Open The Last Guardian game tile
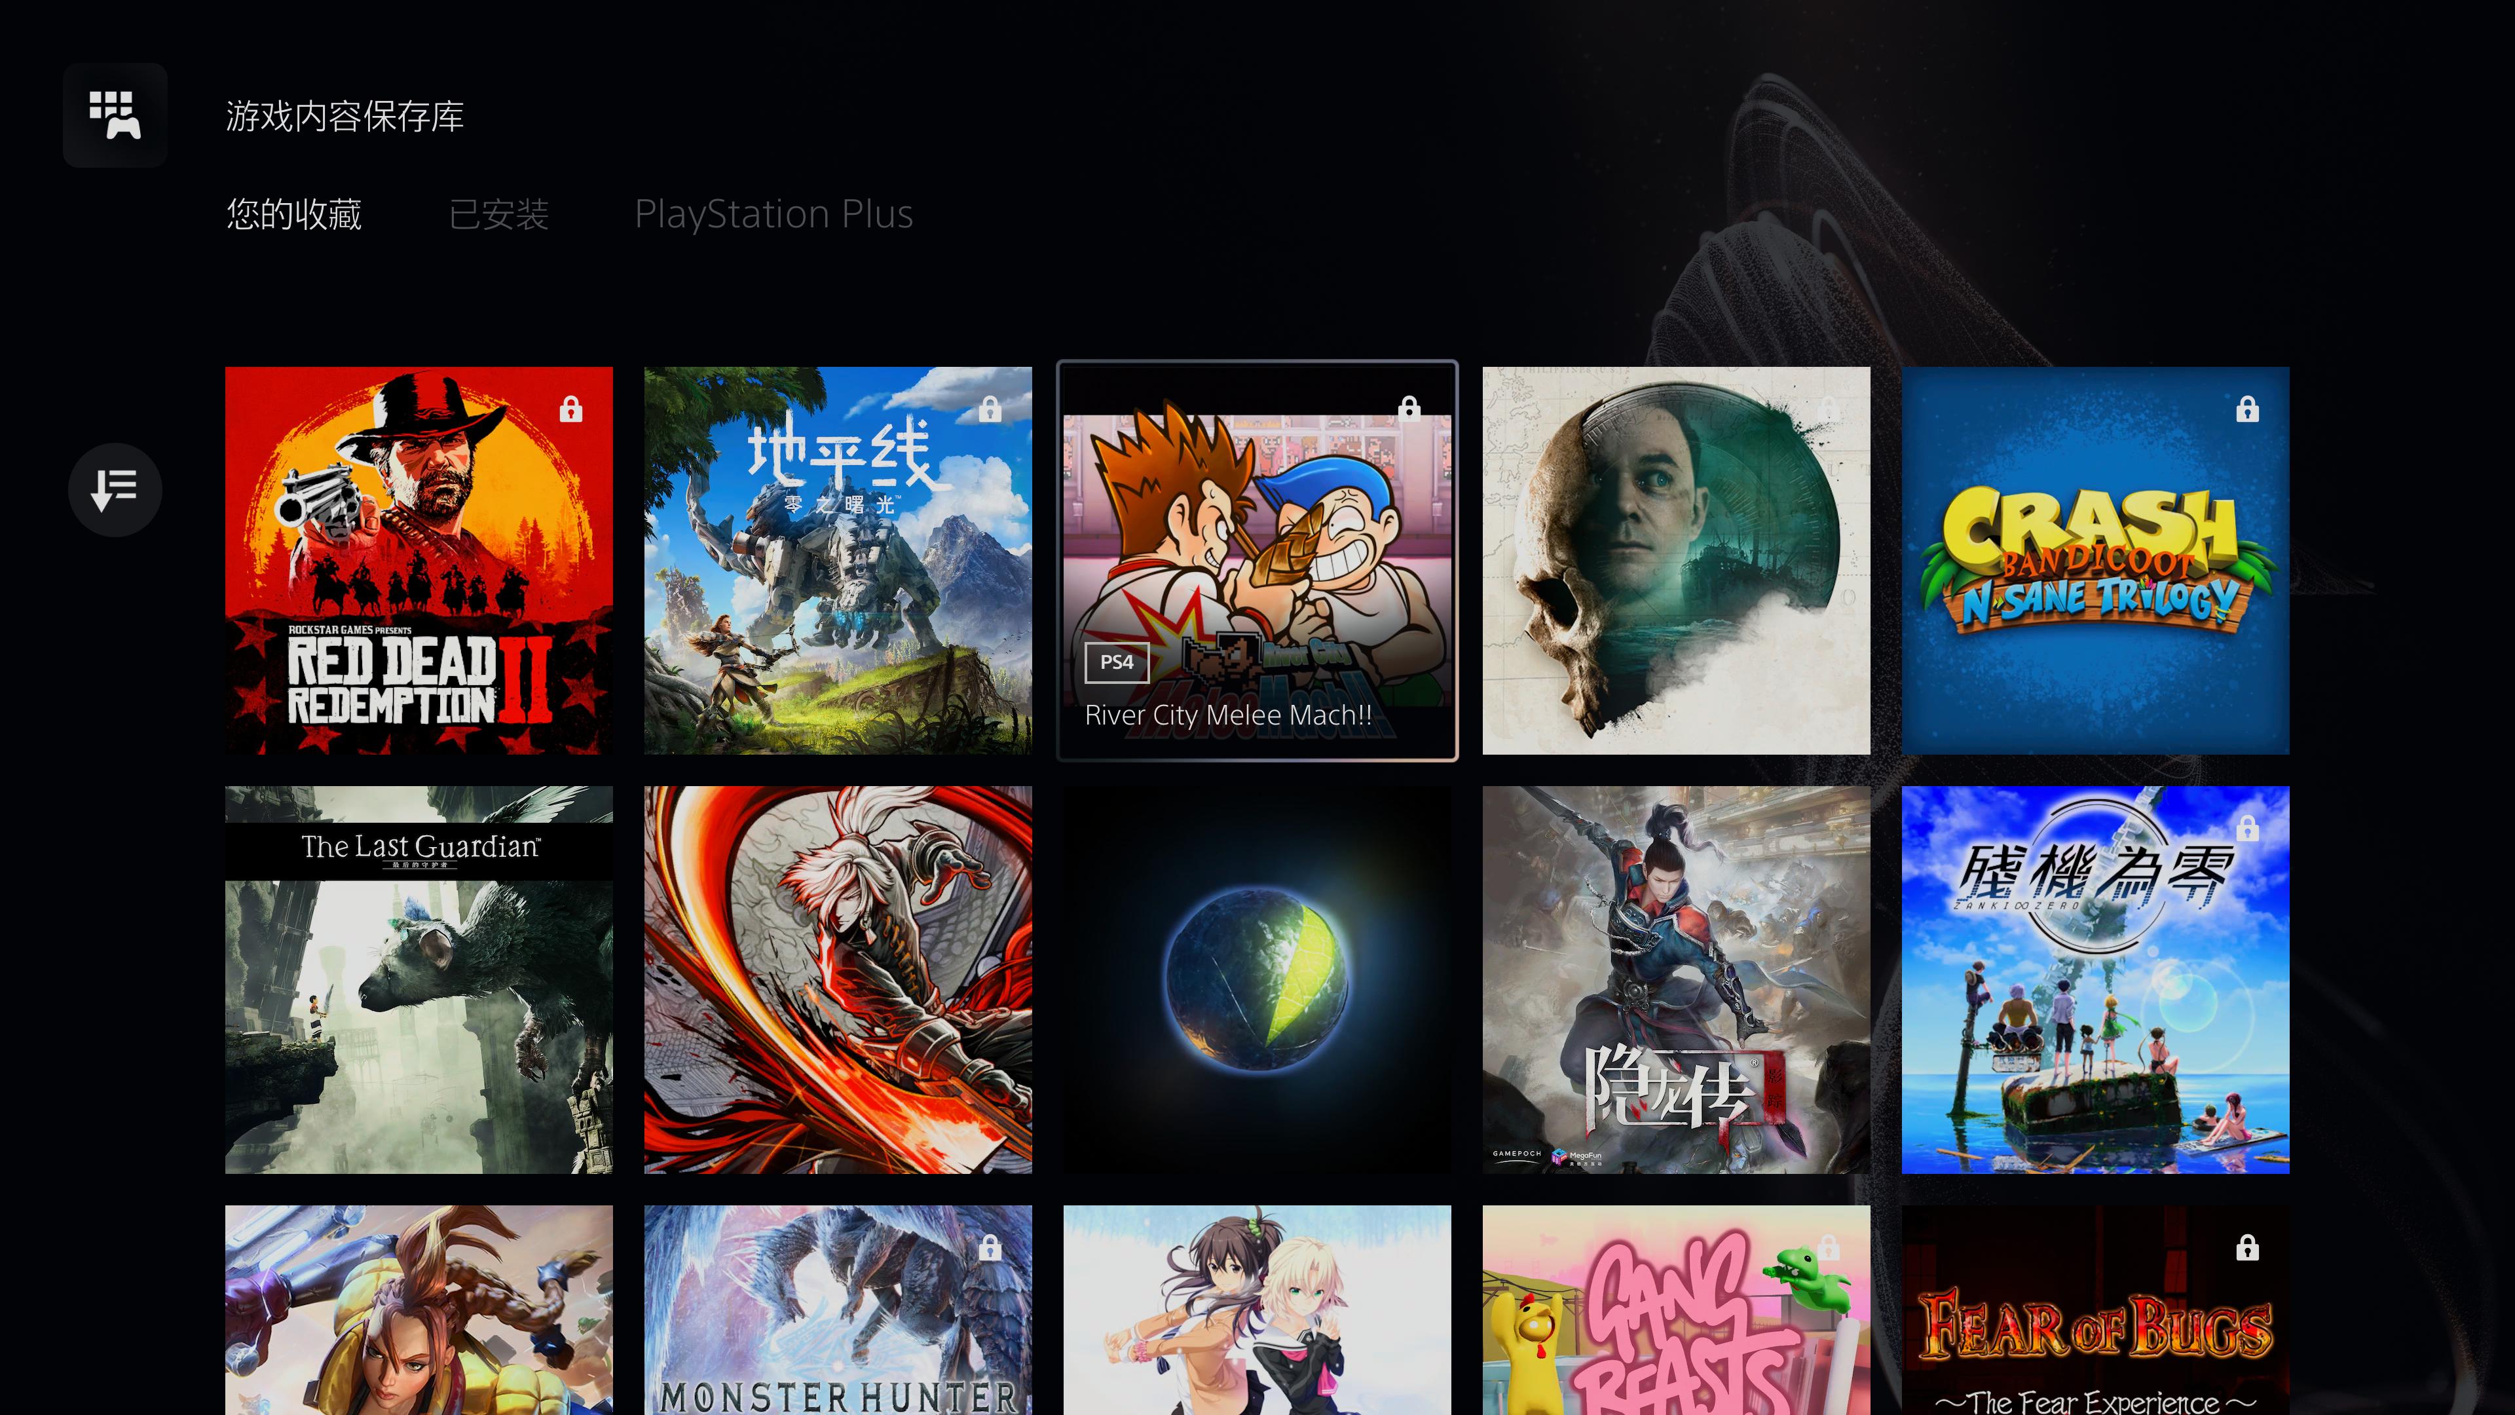This screenshot has width=2515, height=1415. (x=419, y=979)
